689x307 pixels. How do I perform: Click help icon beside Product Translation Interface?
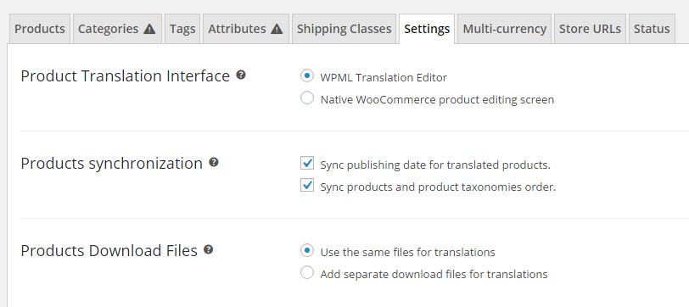tap(240, 75)
